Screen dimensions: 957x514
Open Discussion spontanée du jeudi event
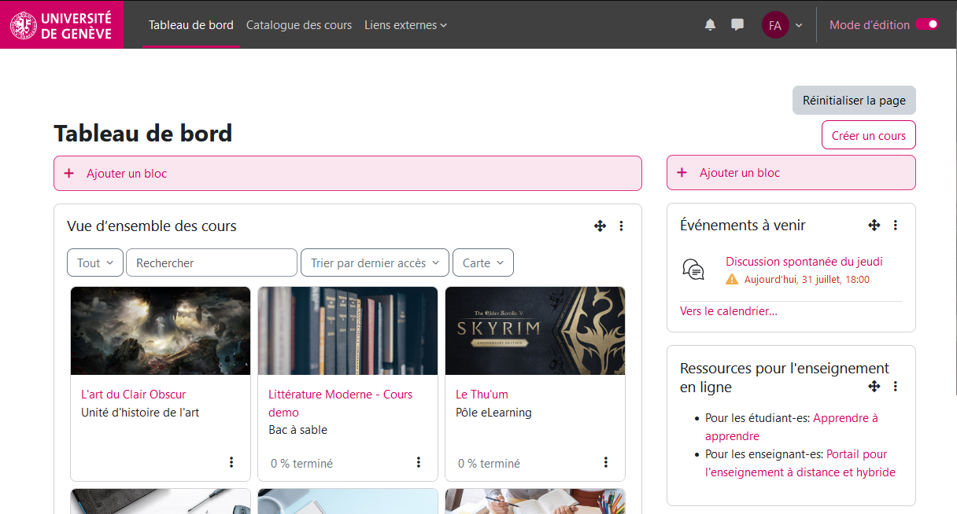[x=804, y=262]
